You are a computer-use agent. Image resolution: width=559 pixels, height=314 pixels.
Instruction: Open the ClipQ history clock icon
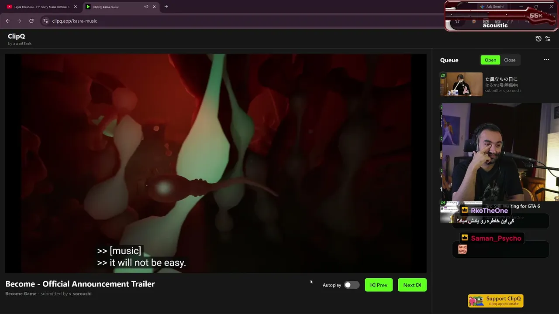538,39
